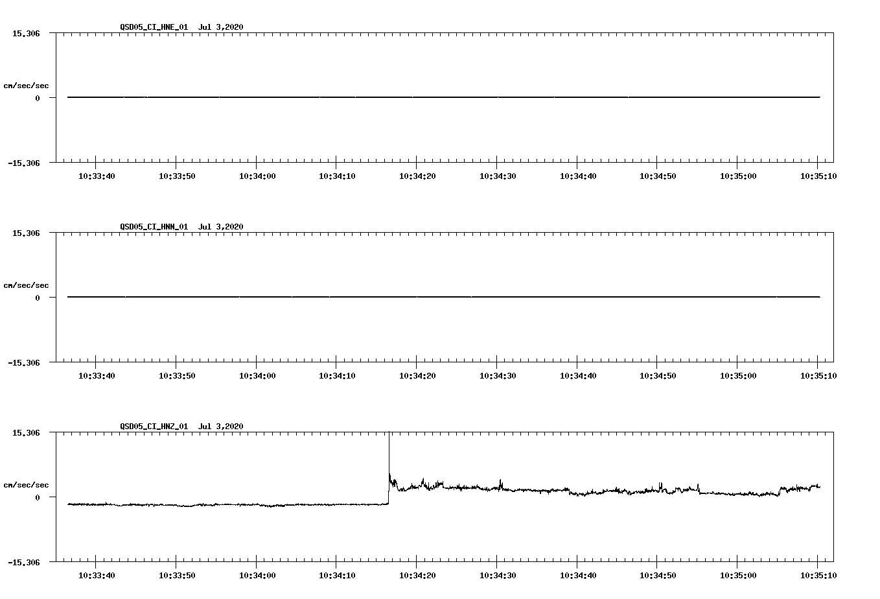Click 10:33:40 time label under HNZ plot
Image resolution: width=880 pixels, height=599 pixels.
pos(96,576)
